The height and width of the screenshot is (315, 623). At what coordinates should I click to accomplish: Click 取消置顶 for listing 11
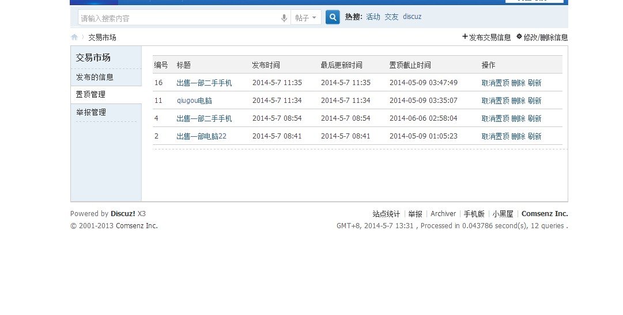[x=495, y=101]
